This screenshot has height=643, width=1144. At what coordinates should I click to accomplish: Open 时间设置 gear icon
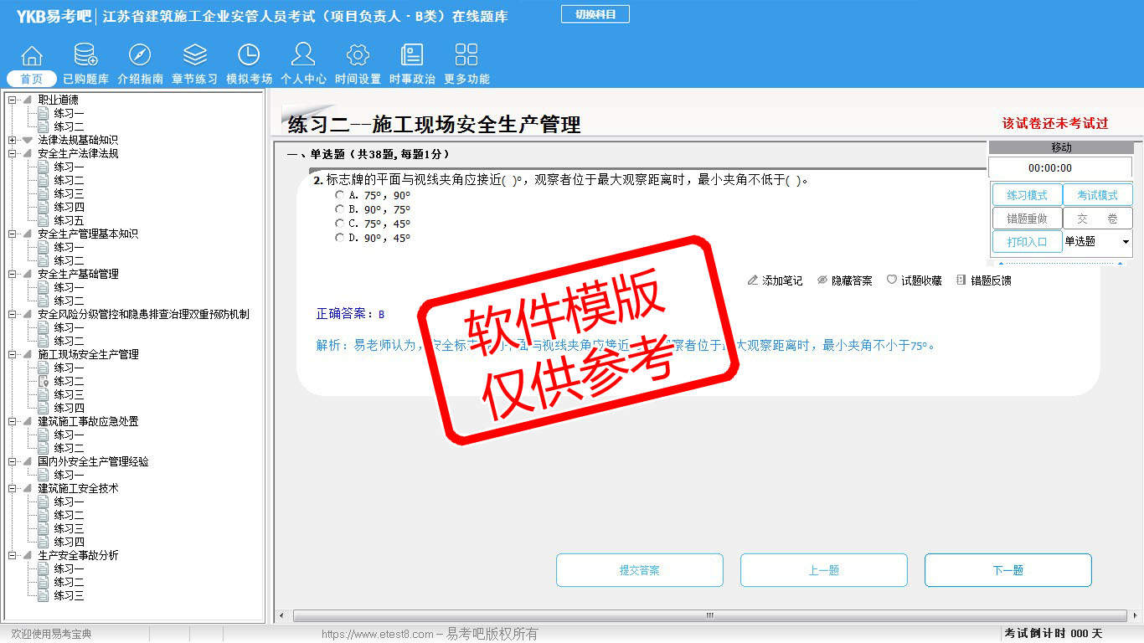point(358,56)
